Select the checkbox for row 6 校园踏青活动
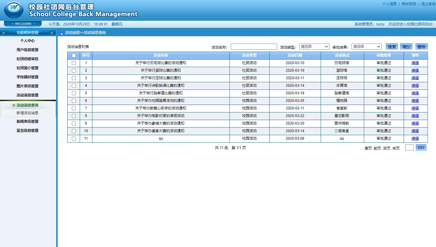This screenshot has width=436, height=247. pos(74,101)
